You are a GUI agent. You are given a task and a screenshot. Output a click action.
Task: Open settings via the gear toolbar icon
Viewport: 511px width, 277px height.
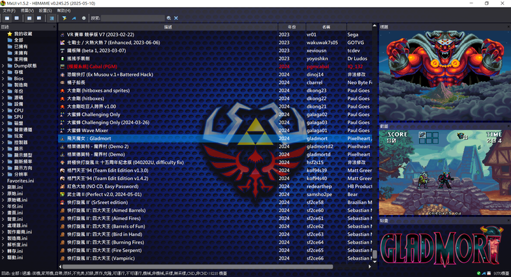[84, 19]
